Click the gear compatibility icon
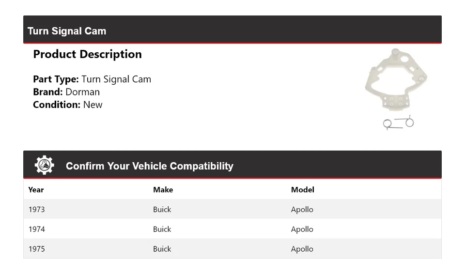This screenshot has height=274, width=465. [x=44, y=165]
